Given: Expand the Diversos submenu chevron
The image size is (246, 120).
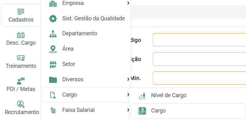Looking at the screenshot, I should [128, 79].
